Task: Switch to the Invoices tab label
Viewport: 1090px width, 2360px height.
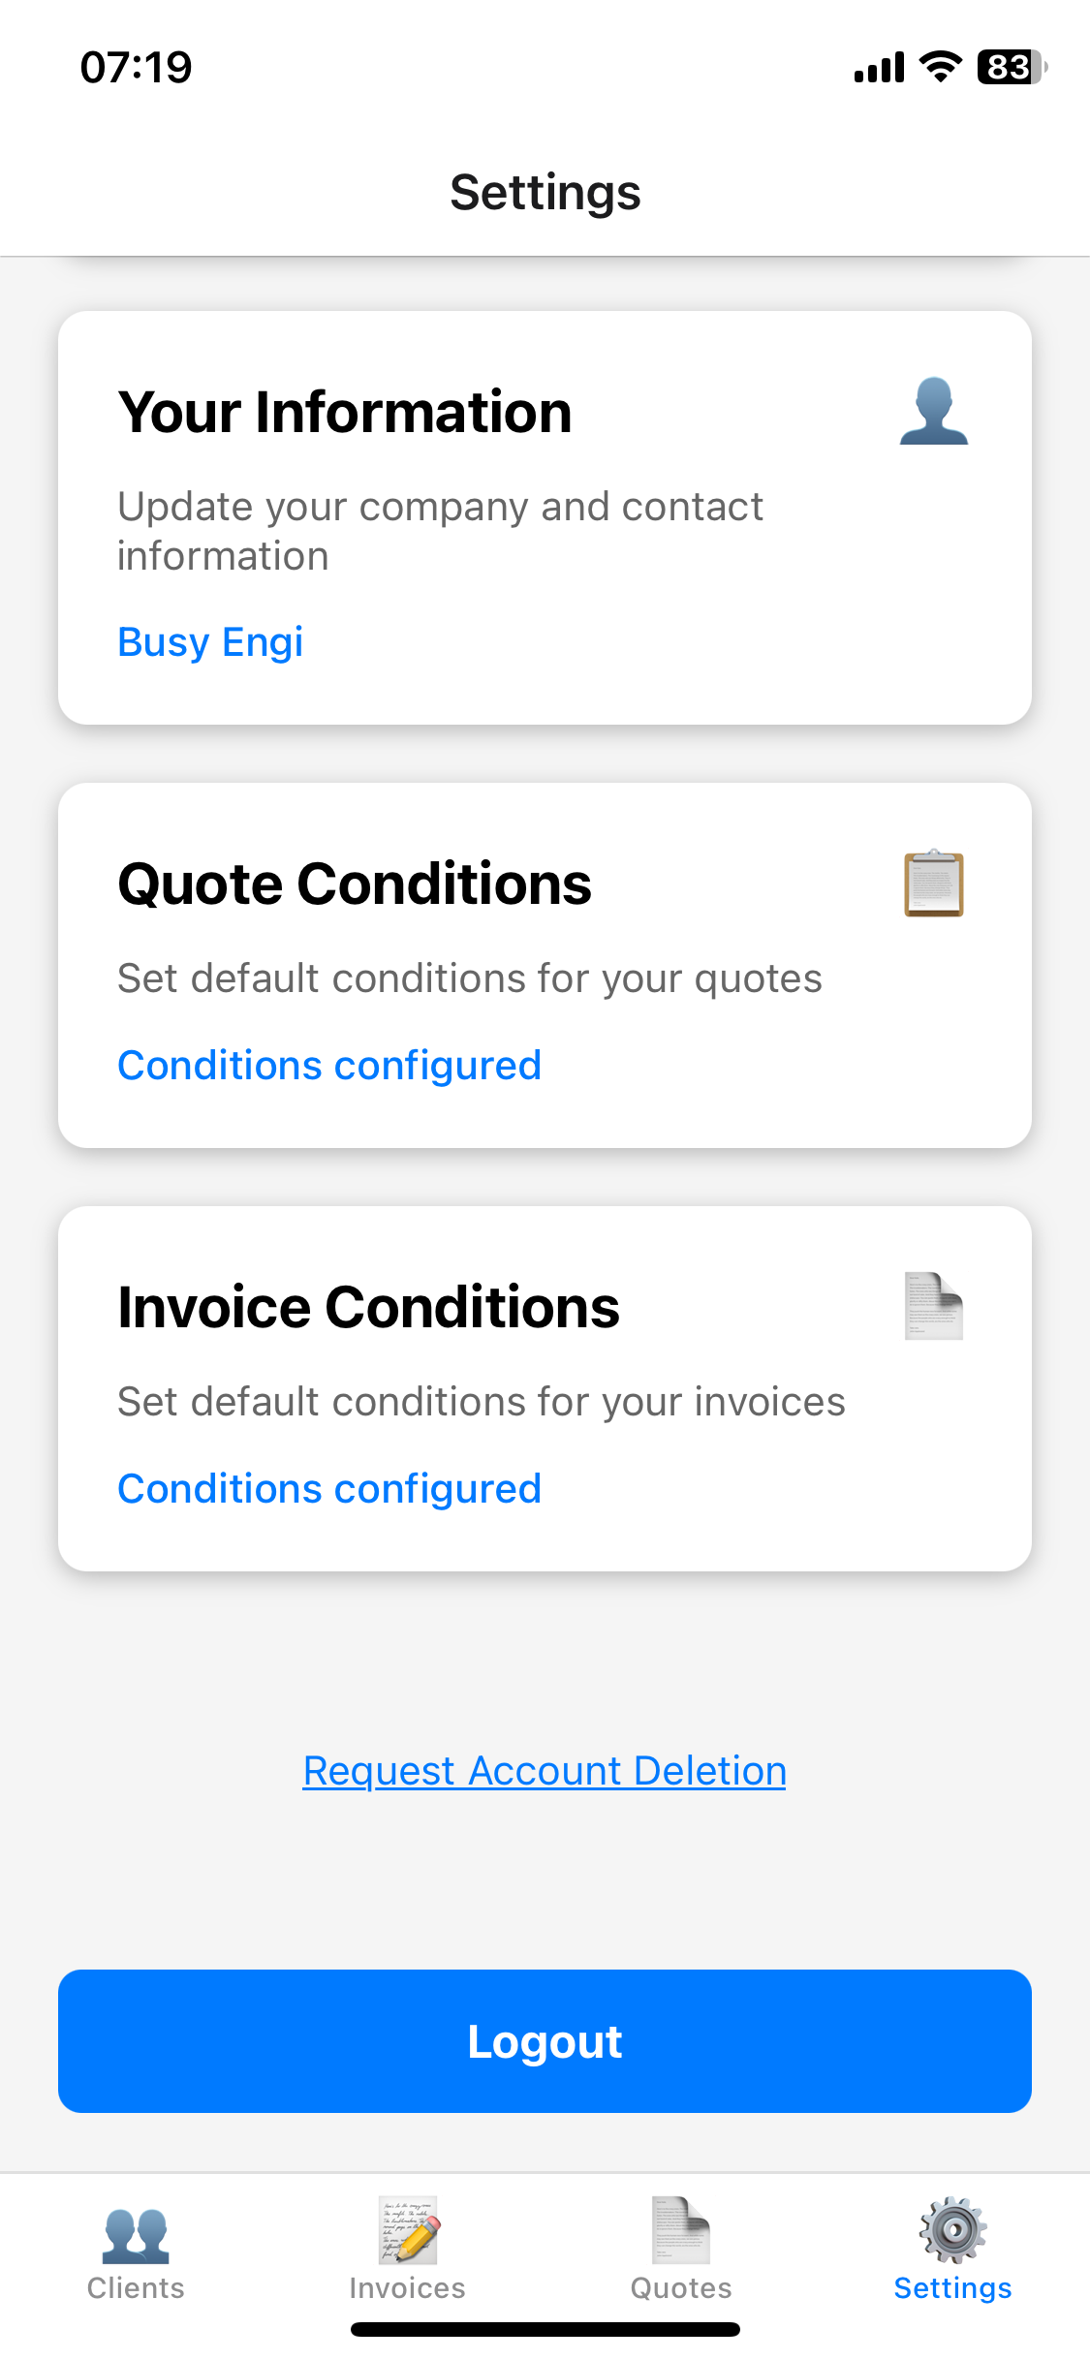Action: [x=408, y=2288]
